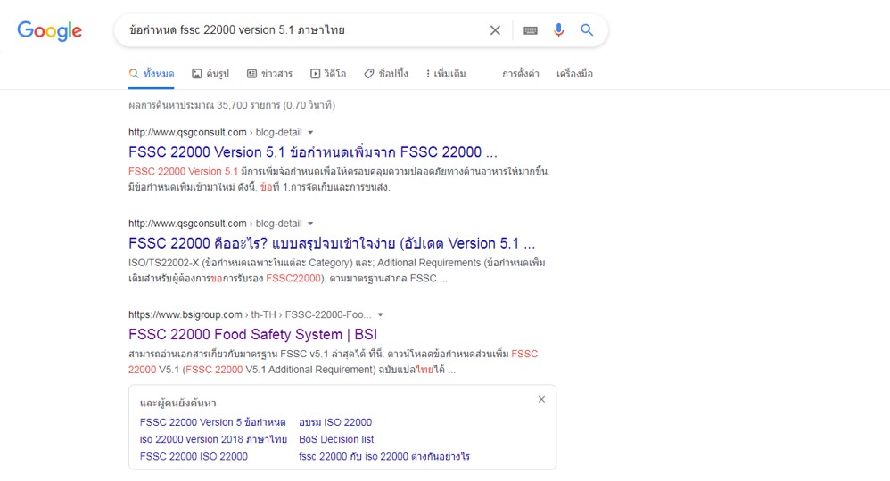
Task: Open the ข่าวสาร news tab
Action: 269,74
